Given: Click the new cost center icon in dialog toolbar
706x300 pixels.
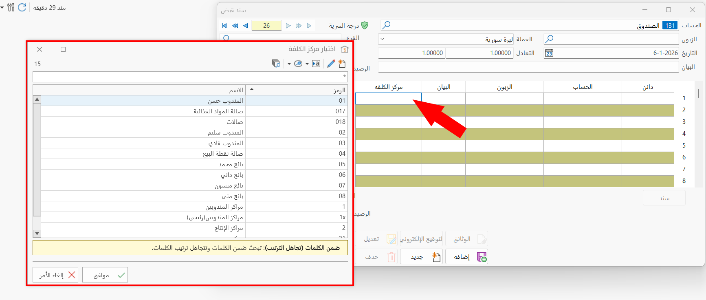Looking at the screenshot, I should [x=342, y=64].
